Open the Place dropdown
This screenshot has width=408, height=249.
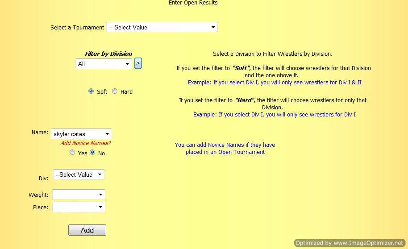[x=79, y=207]
